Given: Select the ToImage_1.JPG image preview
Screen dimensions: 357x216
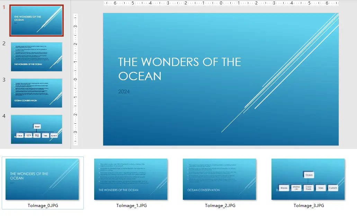Looking at the screenshot, I should 131,179.
